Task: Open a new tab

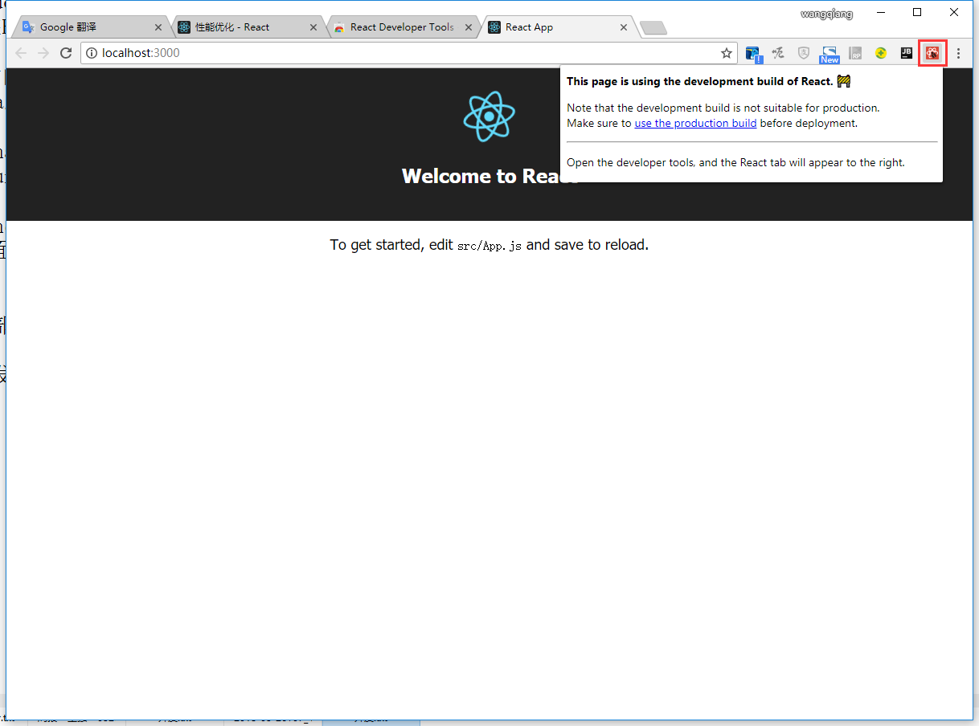Action: [x=653, y=28]
